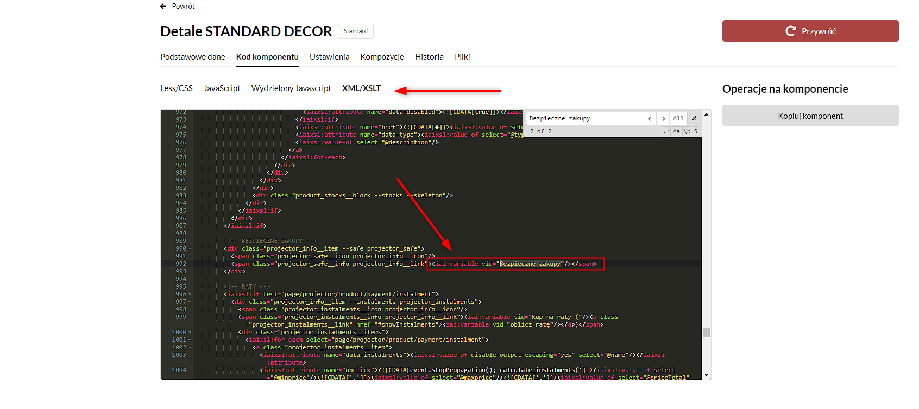Collapse code fold at line 1000
Image resolution: width=919 pixels, height=409 pixels.
click(190, 333)
